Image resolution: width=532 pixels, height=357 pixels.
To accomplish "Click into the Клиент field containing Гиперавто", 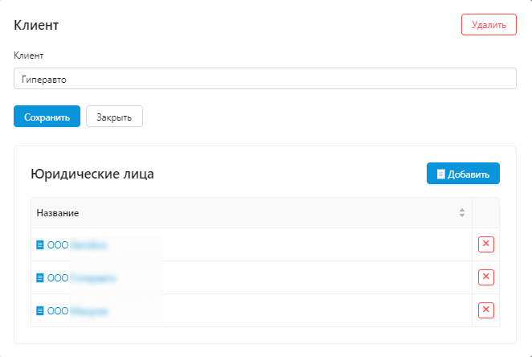I will point(265,78).
